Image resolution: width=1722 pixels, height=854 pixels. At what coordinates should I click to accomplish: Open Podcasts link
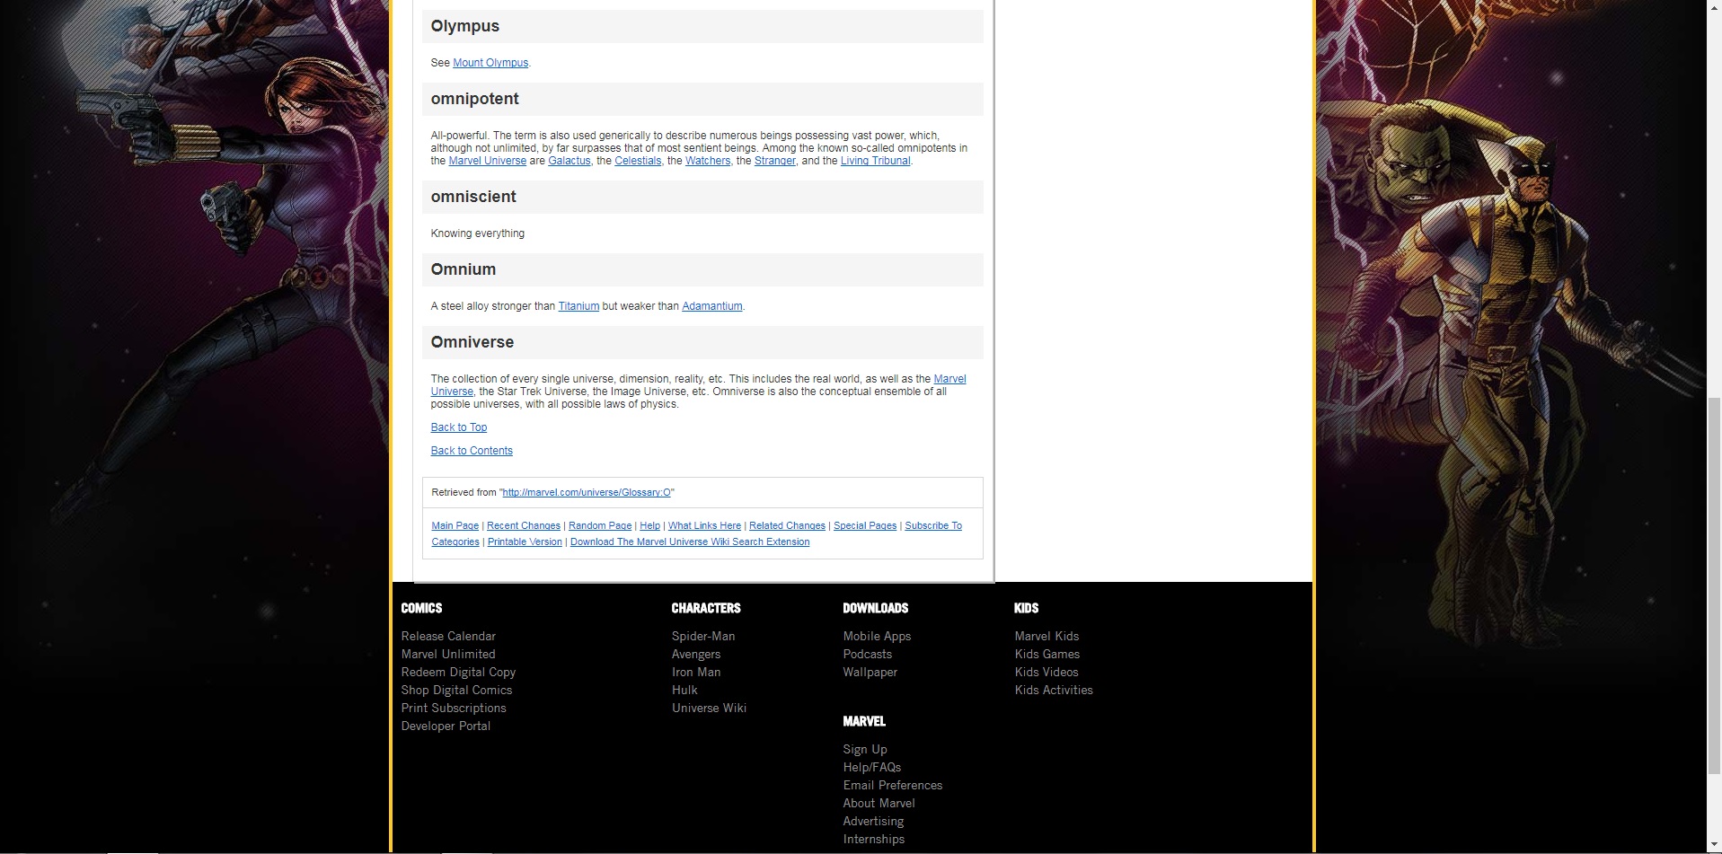point(867,654)
